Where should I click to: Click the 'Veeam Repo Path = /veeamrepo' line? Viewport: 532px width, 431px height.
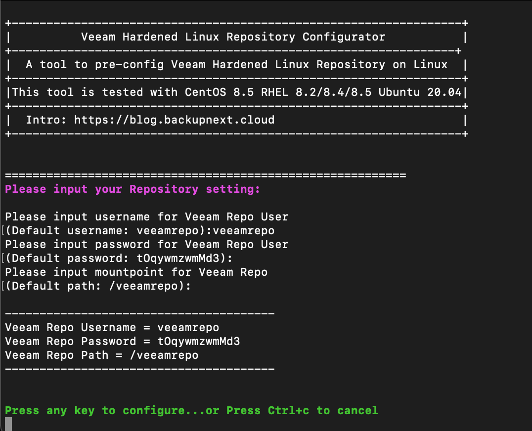click(x=102, y=355)
